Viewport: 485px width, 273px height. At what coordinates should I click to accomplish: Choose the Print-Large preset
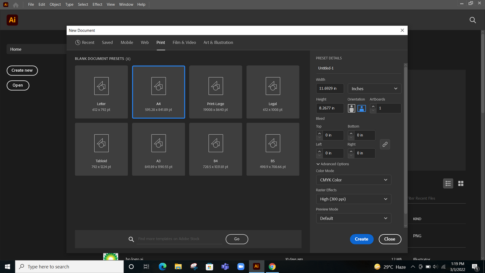(216, 92)
